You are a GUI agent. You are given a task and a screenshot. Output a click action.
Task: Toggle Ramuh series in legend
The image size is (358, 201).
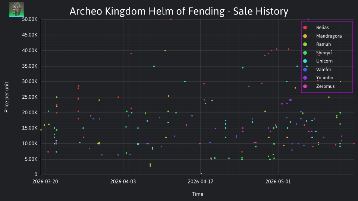point(323,44)
